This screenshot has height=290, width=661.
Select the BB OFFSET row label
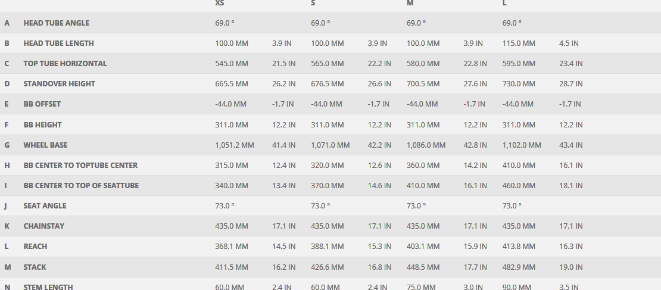tap(42, 104)
